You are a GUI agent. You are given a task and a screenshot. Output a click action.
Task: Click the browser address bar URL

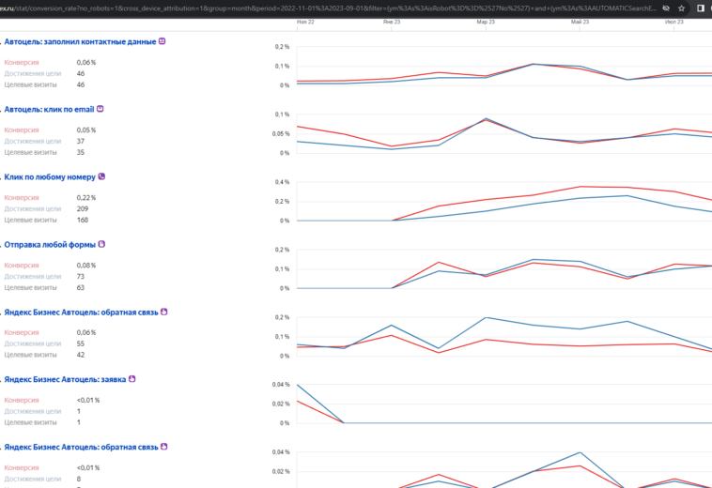[x=328, y=8]
